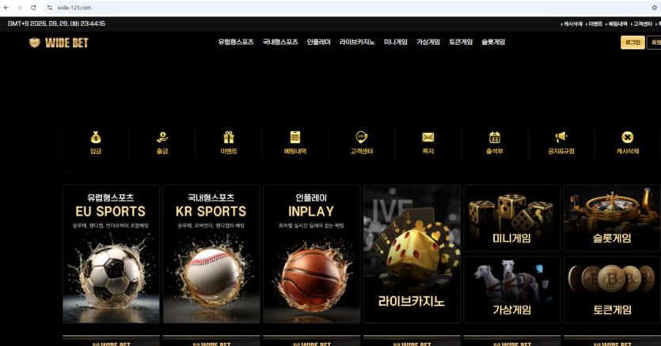This screenshot has width=661, height=346.
Task: Click the 출석부 calendar icon
Action: tap(495, 137)
